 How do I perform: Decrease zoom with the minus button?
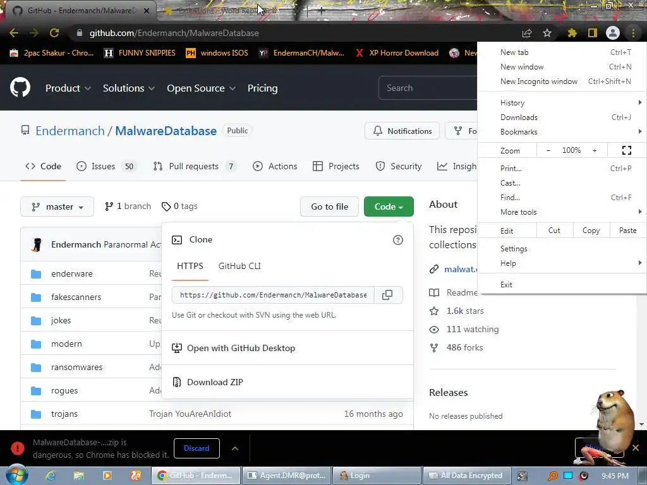point(548,150)
